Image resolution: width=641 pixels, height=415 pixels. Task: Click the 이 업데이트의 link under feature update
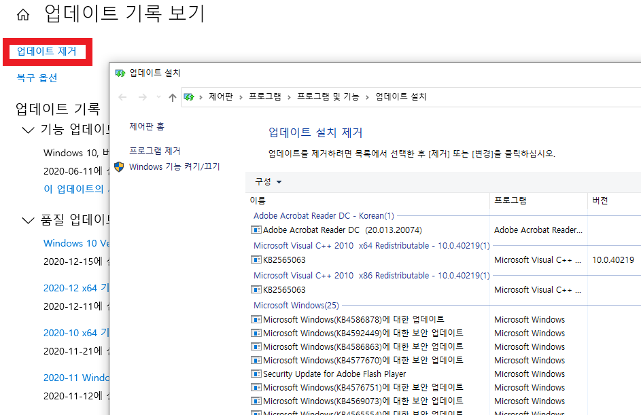click(x=76, y=189)
